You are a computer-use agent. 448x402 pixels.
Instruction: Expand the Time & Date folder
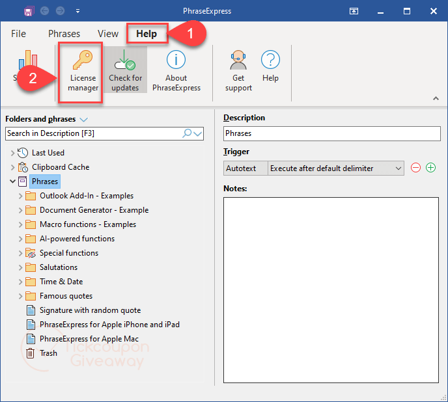click(20, 282)
